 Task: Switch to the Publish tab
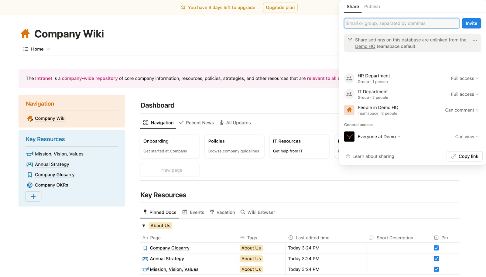coord(372,6)
